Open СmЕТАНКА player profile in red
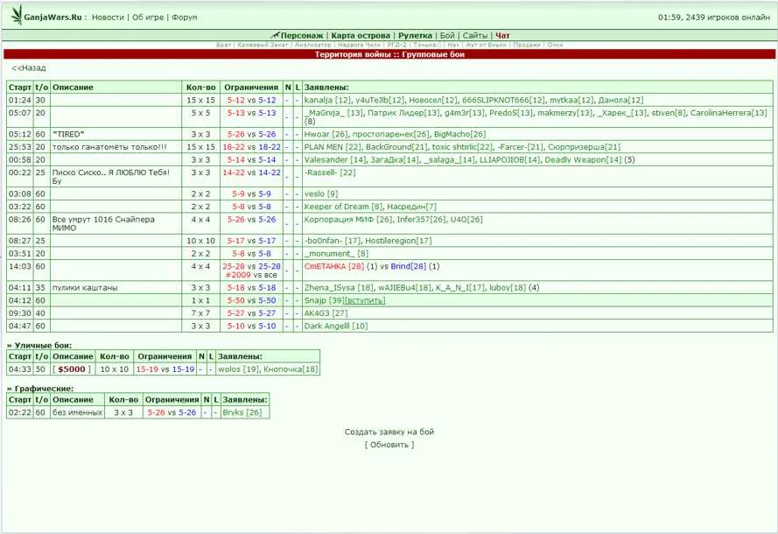This screenshot has width=778, height=534. point(326,266)
